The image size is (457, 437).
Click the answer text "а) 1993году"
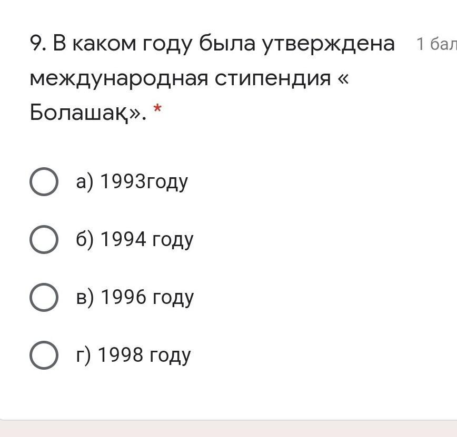click(132, 182)
